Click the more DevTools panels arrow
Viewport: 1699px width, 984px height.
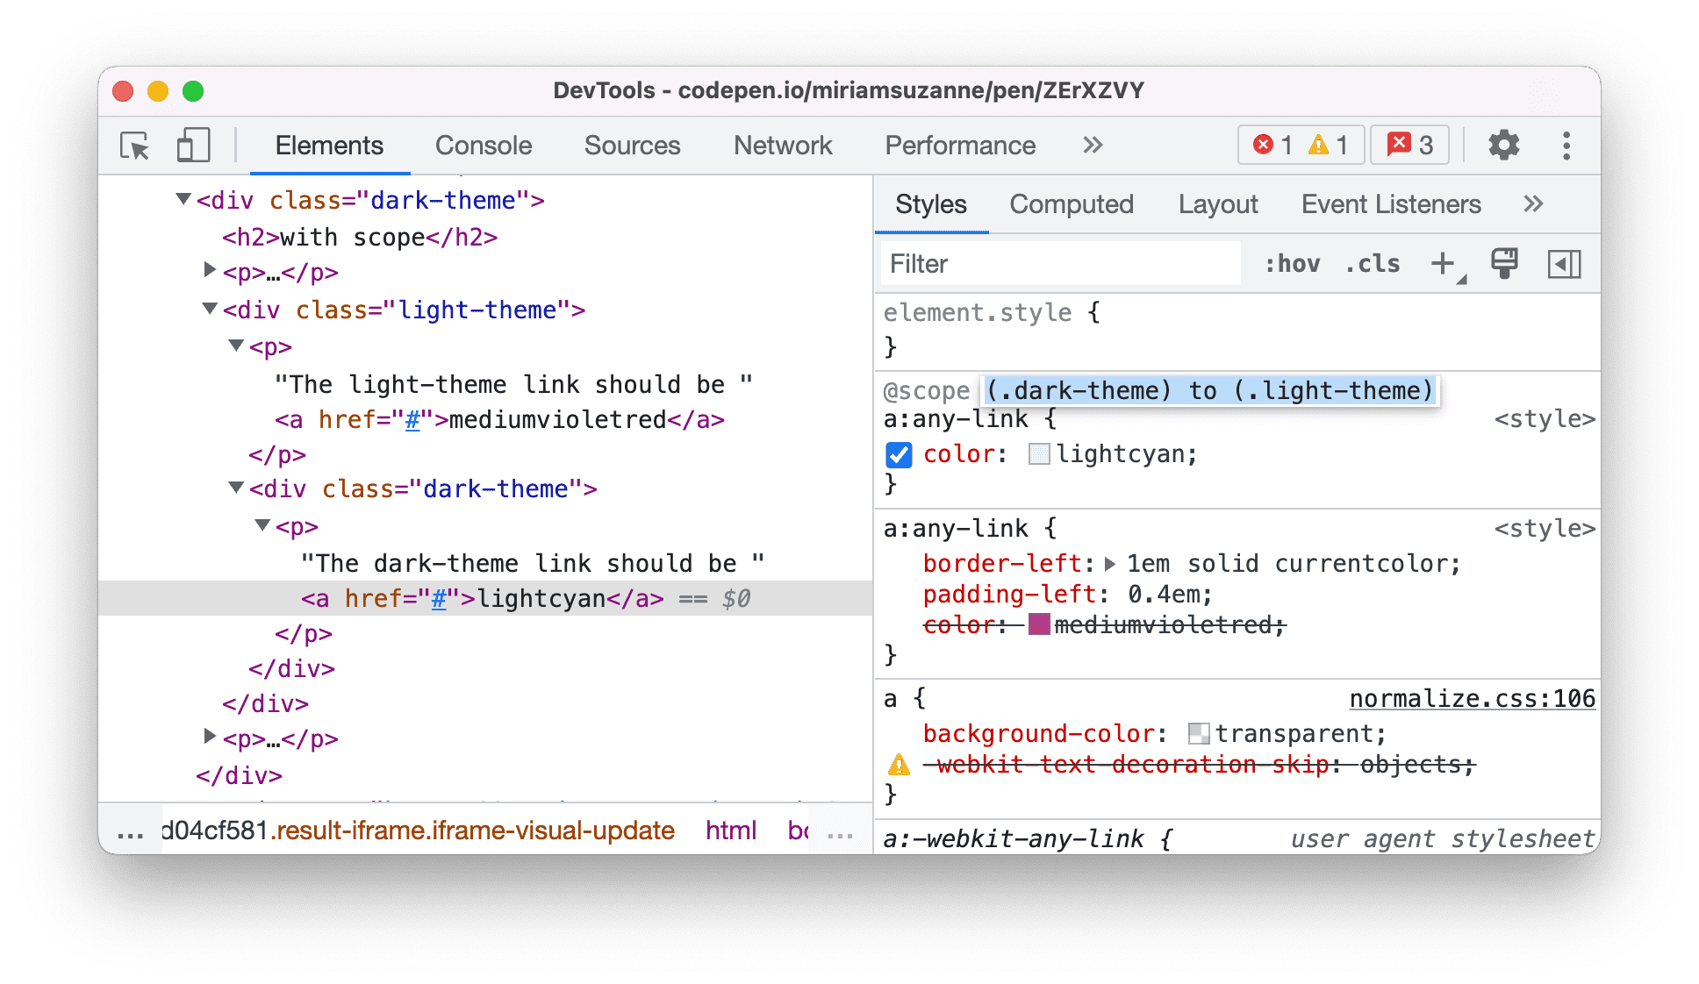pyautogui.click(x=1091, y=147)
